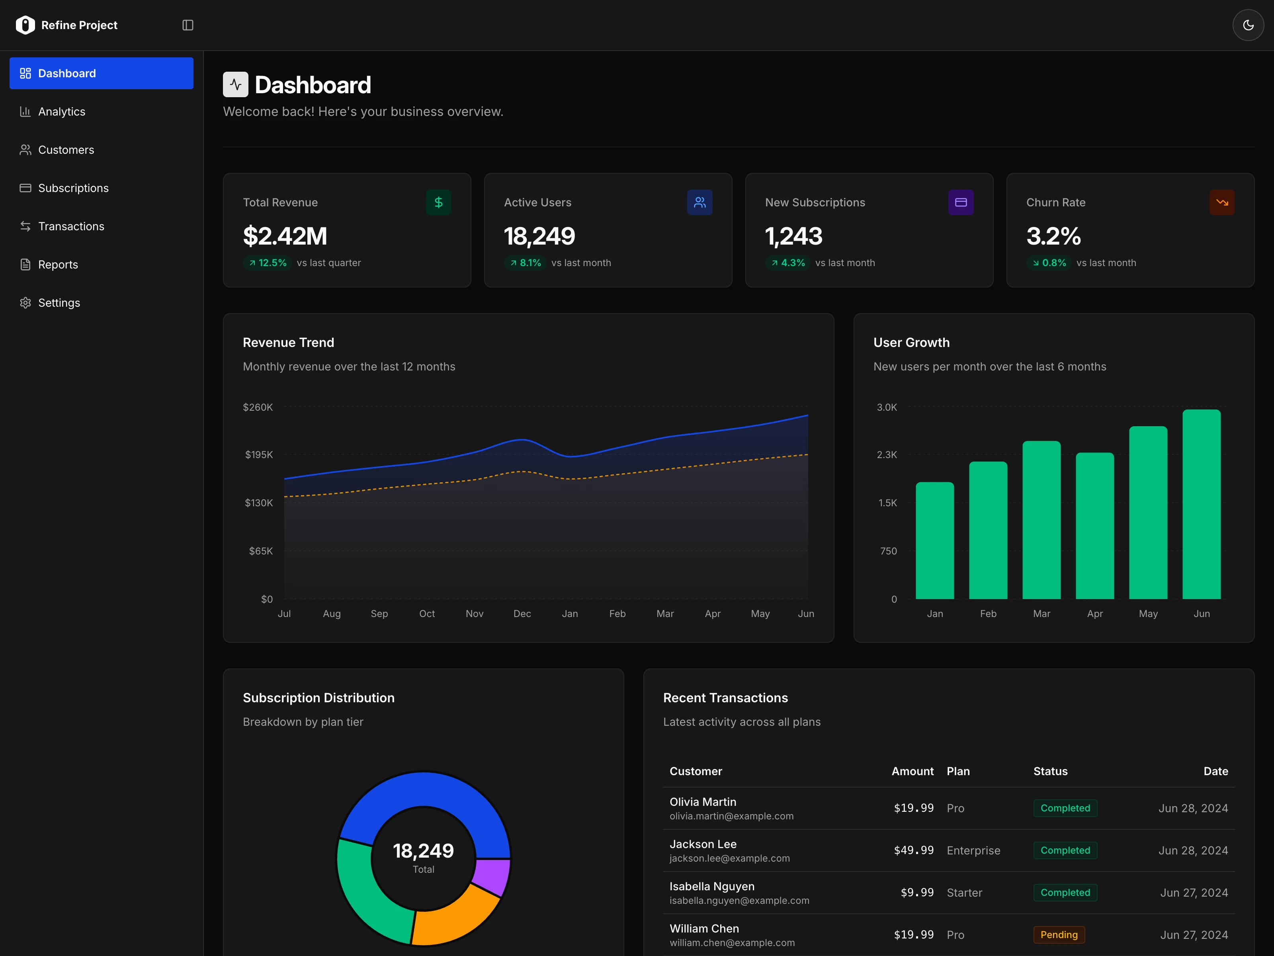Click the downward trend icon on Churn Rate
This screenshot has height=956, width=1274.
tap(1221, 202)
